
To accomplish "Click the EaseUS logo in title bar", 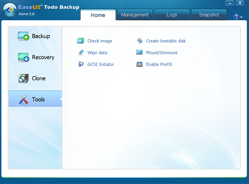I will (9, 10).
